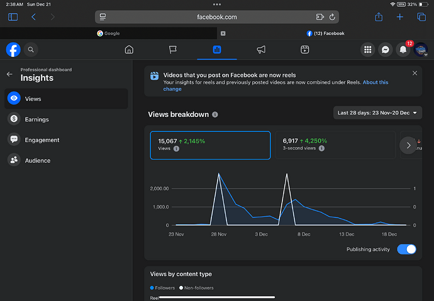Select Engagement in Insights sidebar
434x301 pixels.
(x=42, y=140)
